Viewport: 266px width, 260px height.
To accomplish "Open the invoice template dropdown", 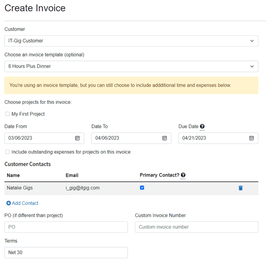I will [x=131, y=66].
